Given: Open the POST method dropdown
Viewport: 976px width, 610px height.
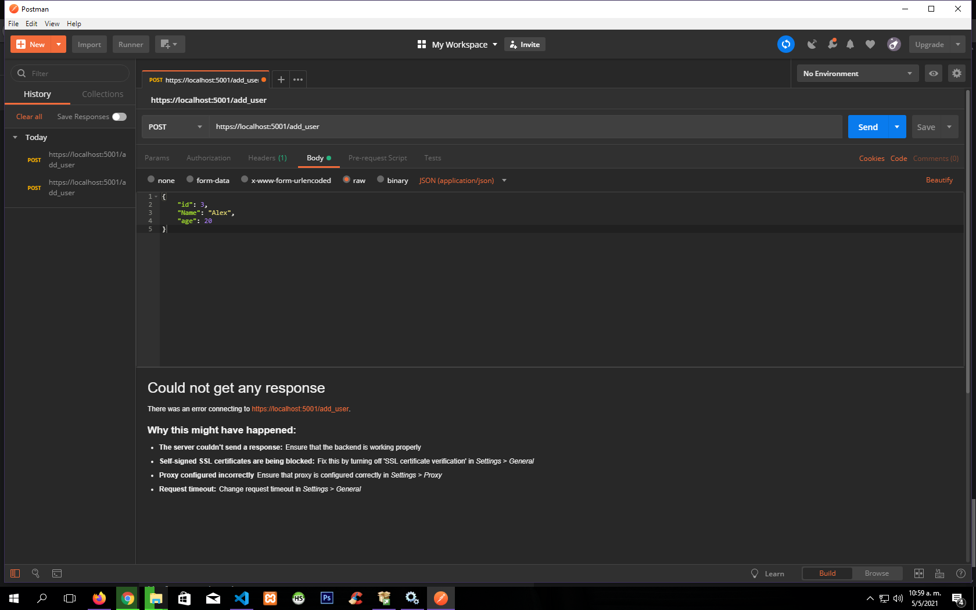Looking at the screenshot, I should point(175,127).
